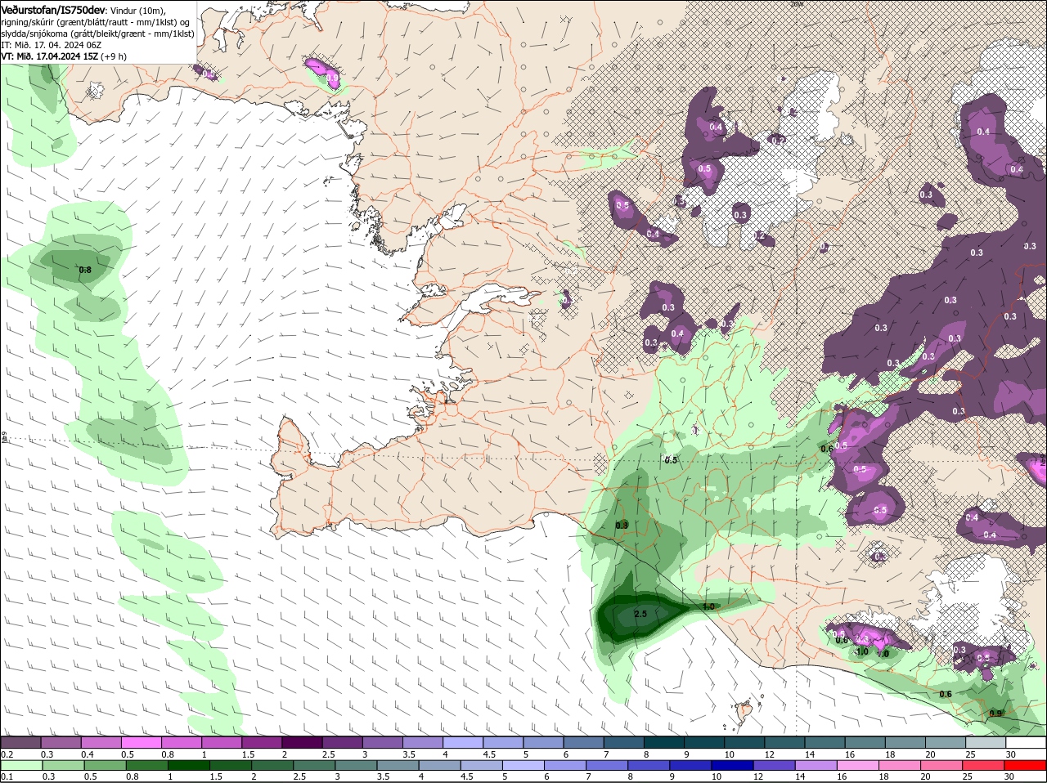The height and width of the screenshot is (783, 1047).
Task: Click the upper legend swatch between 0.5 and 0.8
Action: [x=142, y=742]
